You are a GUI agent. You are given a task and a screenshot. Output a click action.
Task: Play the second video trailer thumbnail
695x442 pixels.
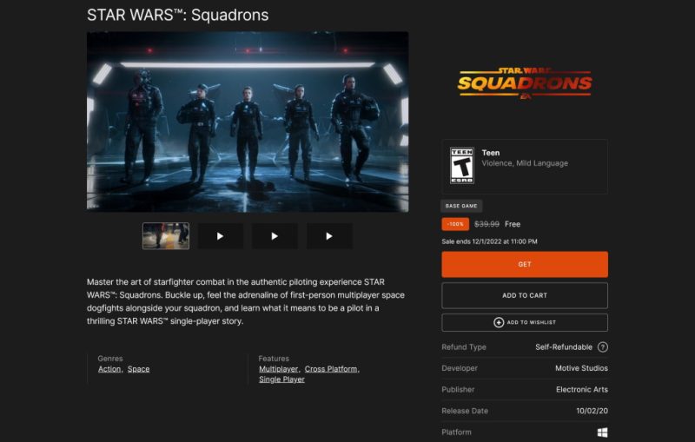tap(275, 236)
